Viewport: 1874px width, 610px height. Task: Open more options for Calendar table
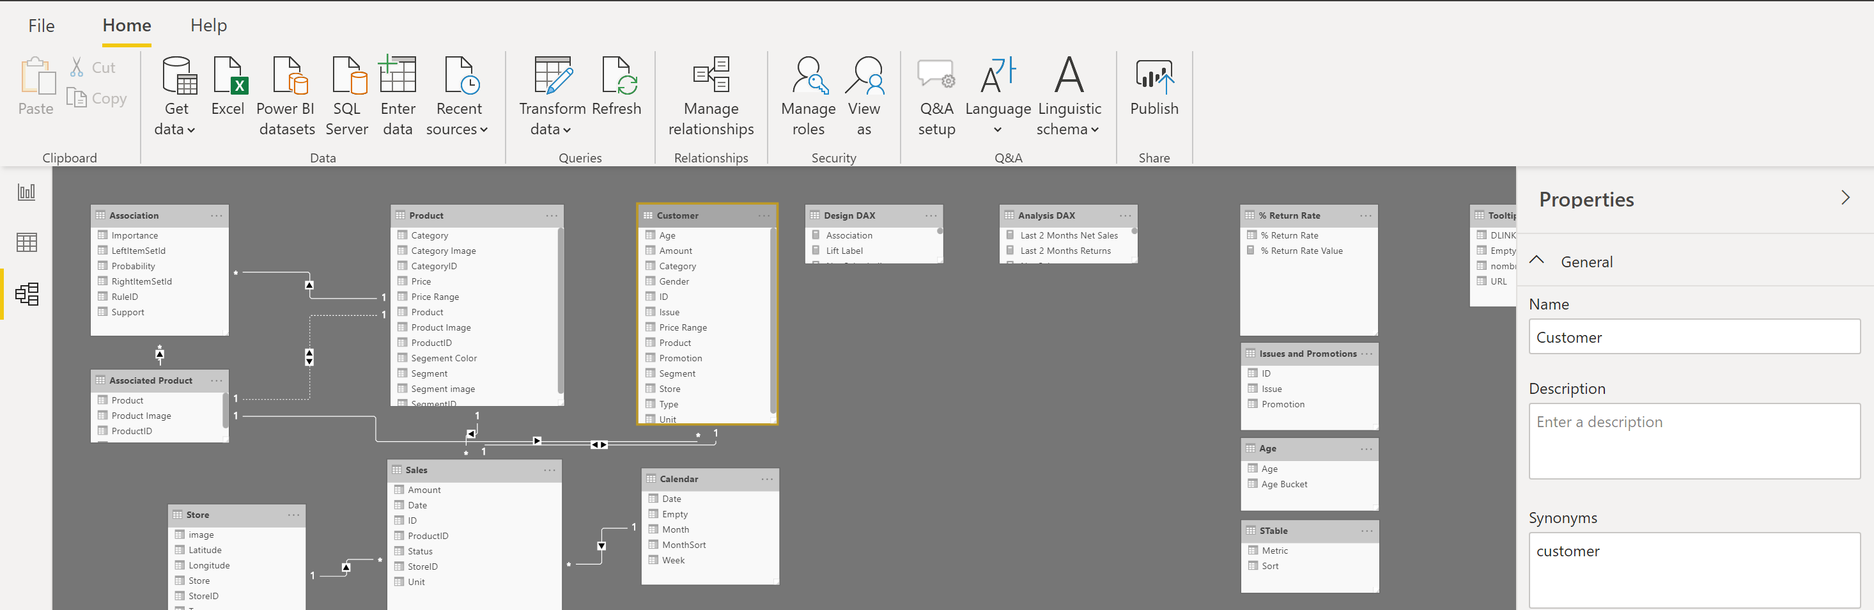click(x=767, y=479)
